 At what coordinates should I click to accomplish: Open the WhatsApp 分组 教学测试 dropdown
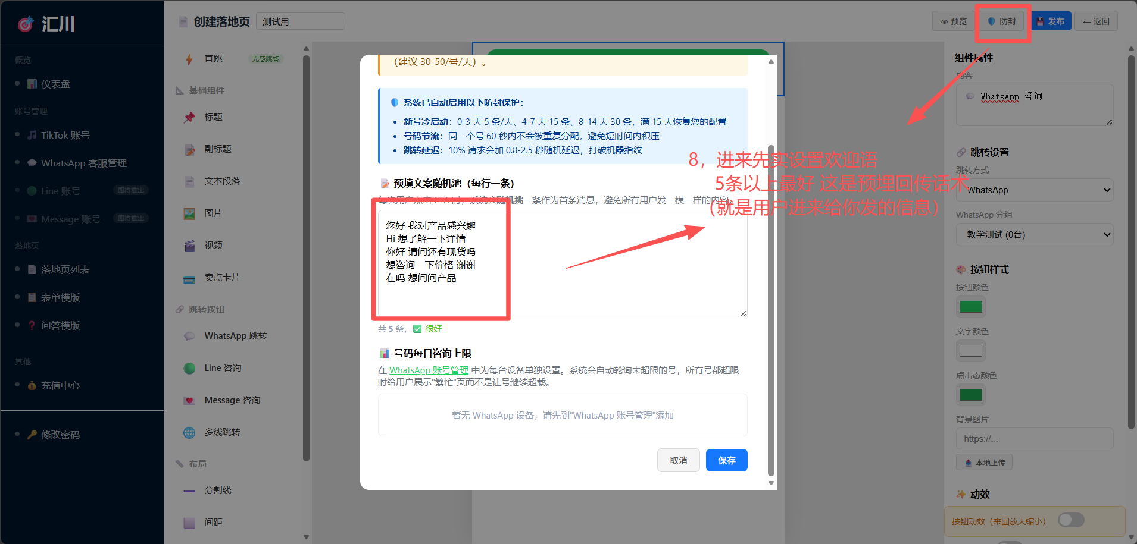tap(1035, 235)
